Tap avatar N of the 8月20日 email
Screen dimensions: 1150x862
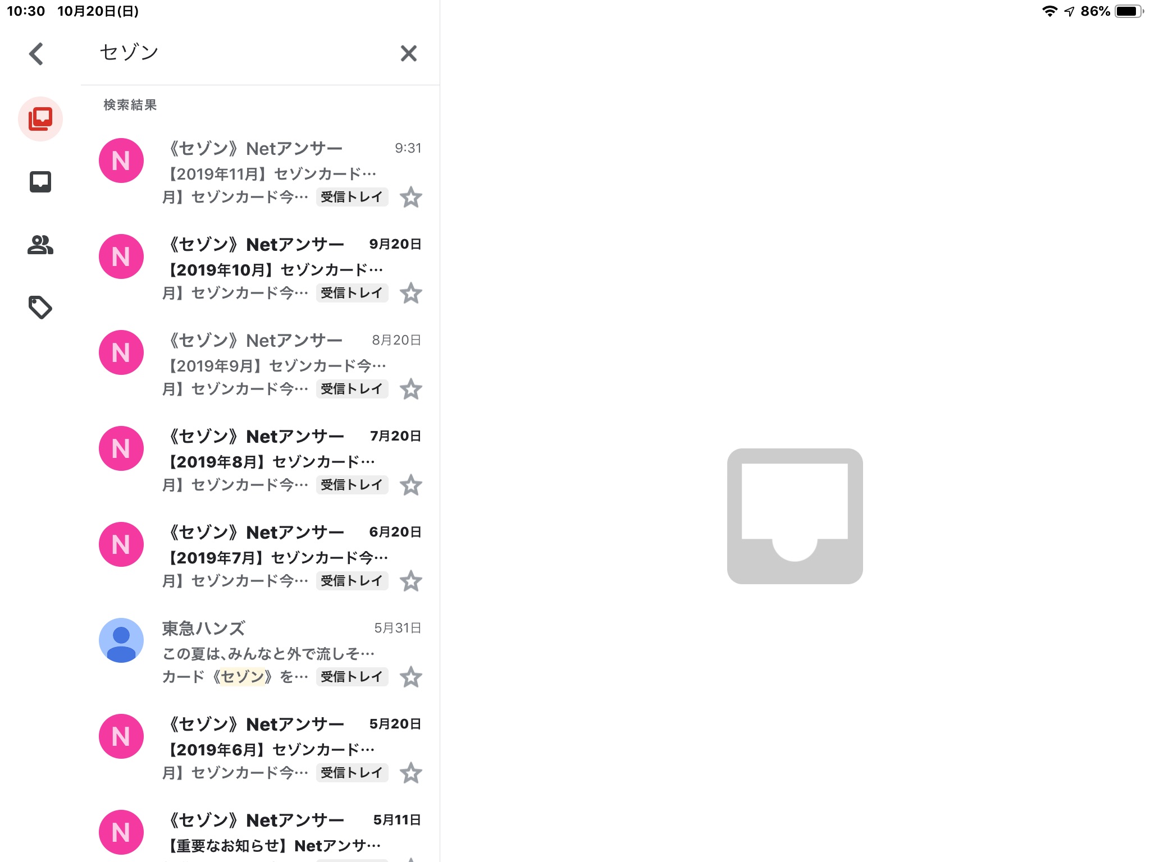click(x=121, y=352)
